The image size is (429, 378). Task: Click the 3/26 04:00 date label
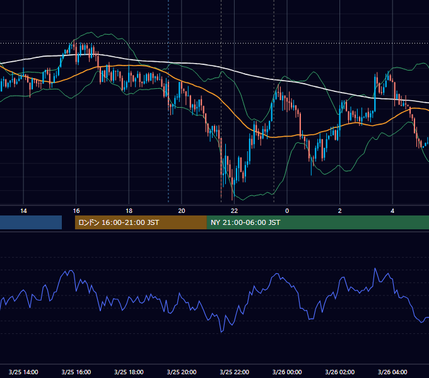392,372
